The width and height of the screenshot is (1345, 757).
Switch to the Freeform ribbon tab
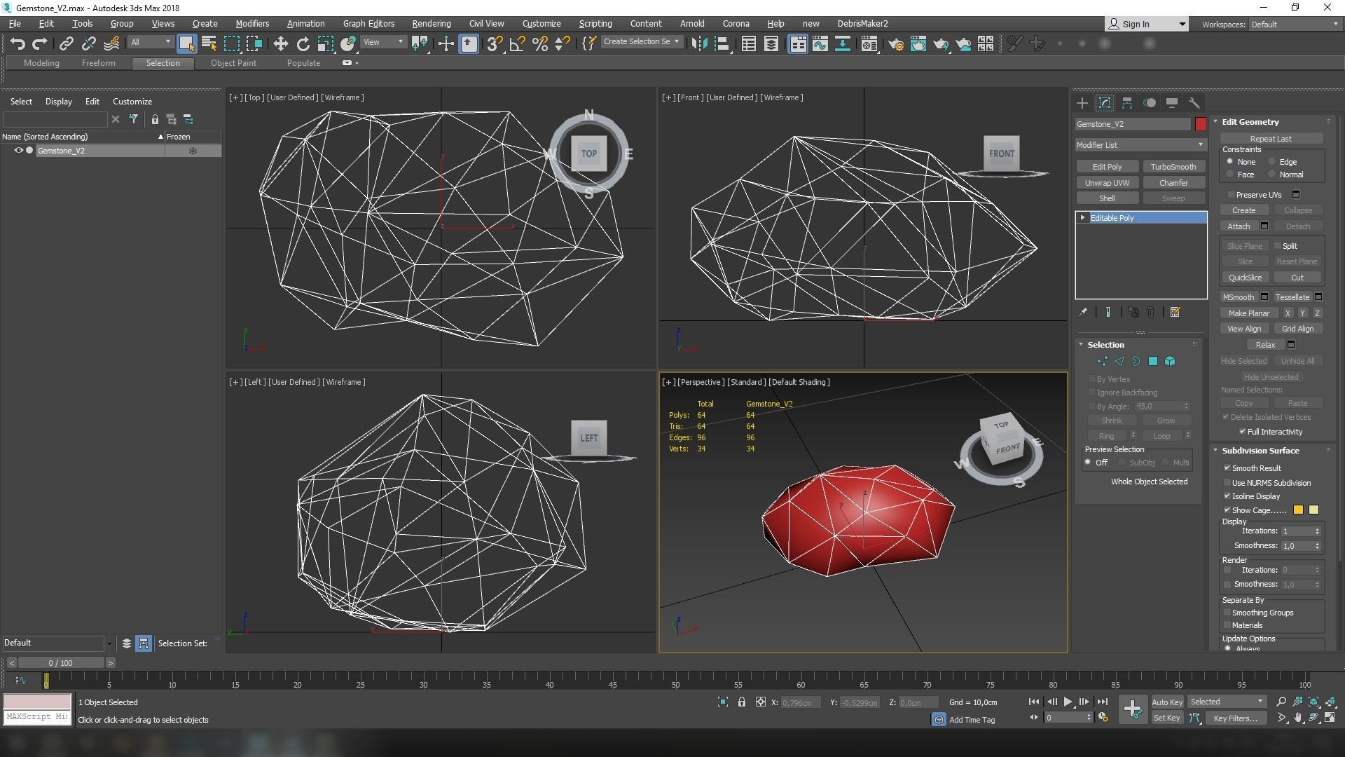[98, 63]
